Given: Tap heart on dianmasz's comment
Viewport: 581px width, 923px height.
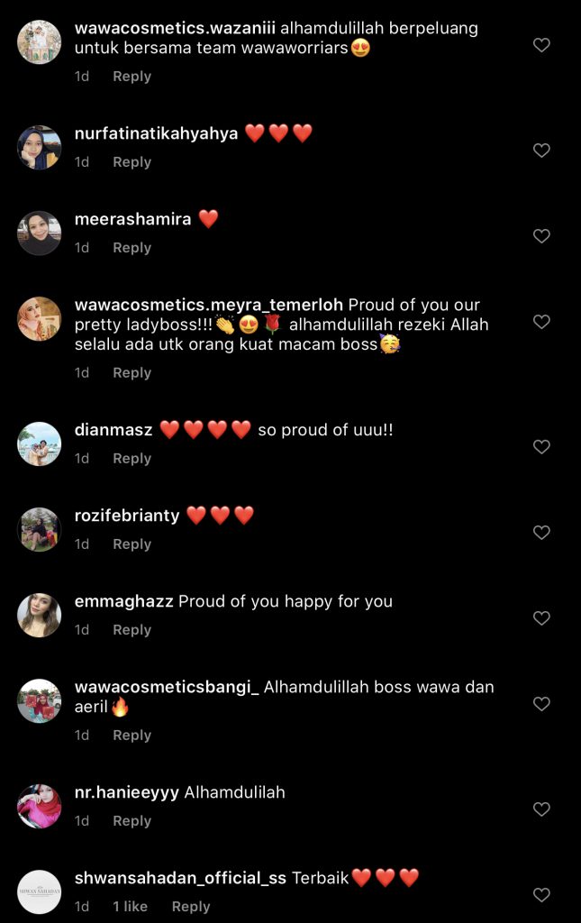Looking at the screenshot, I should pyautogui.click(x=541, y=447).
